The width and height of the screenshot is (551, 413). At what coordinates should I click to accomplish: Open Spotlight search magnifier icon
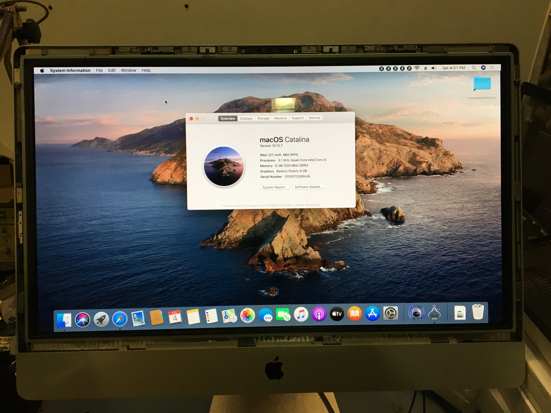pyautogui.click(x=474, y=68)
